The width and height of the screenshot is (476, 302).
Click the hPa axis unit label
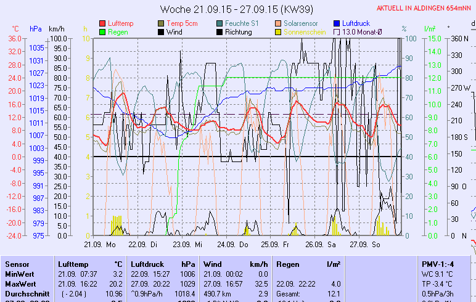(x=35, y=29)
